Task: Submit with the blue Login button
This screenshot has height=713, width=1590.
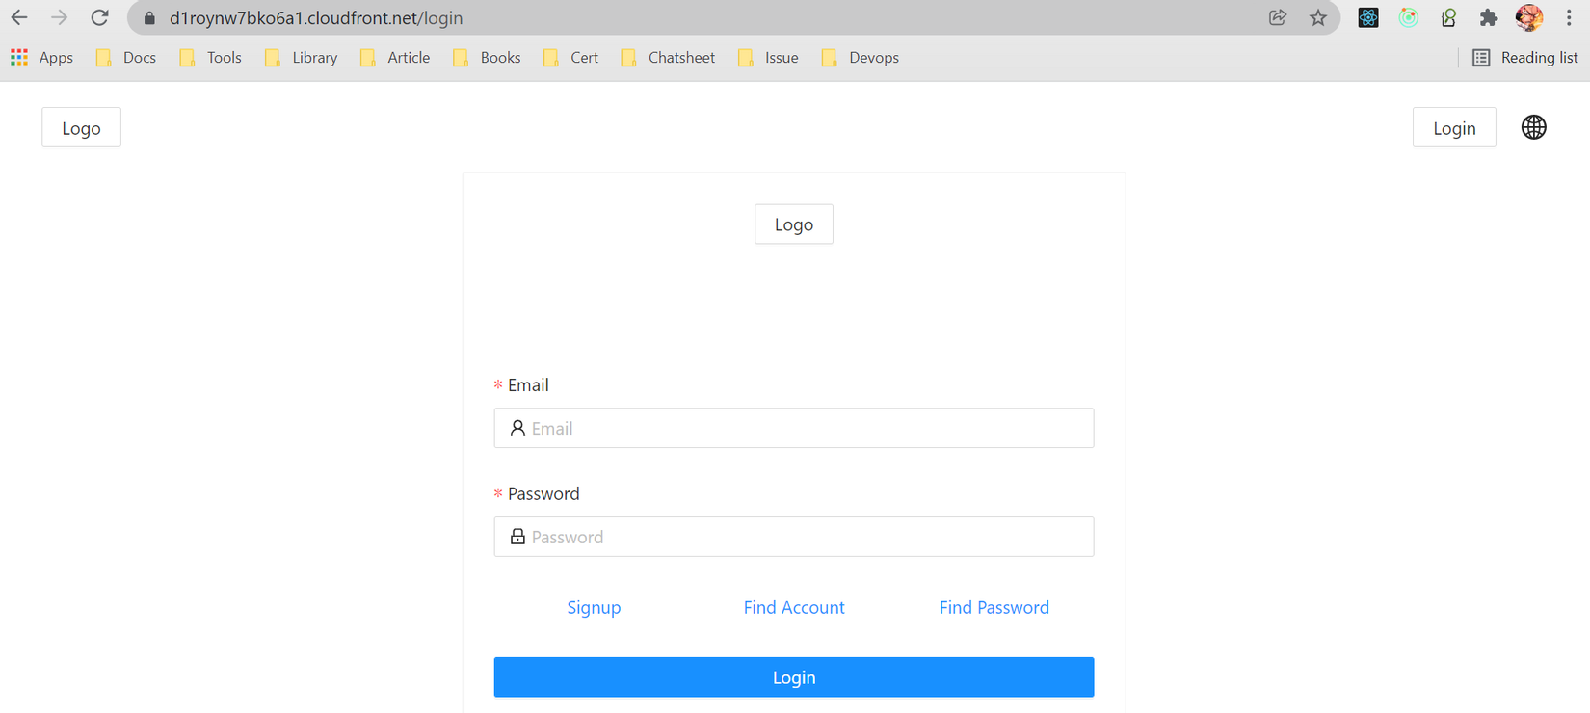Action: 794,677
